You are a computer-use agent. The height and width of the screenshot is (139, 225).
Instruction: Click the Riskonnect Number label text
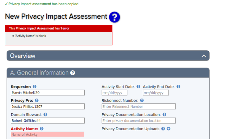click(x=120, y=101)
